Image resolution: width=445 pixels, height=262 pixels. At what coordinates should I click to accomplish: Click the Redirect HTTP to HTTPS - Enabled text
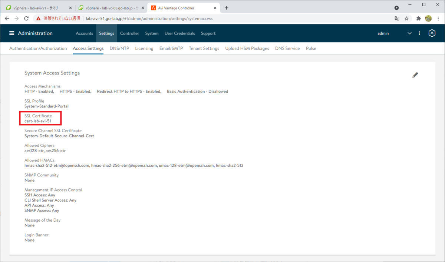(x=129, y=92)
